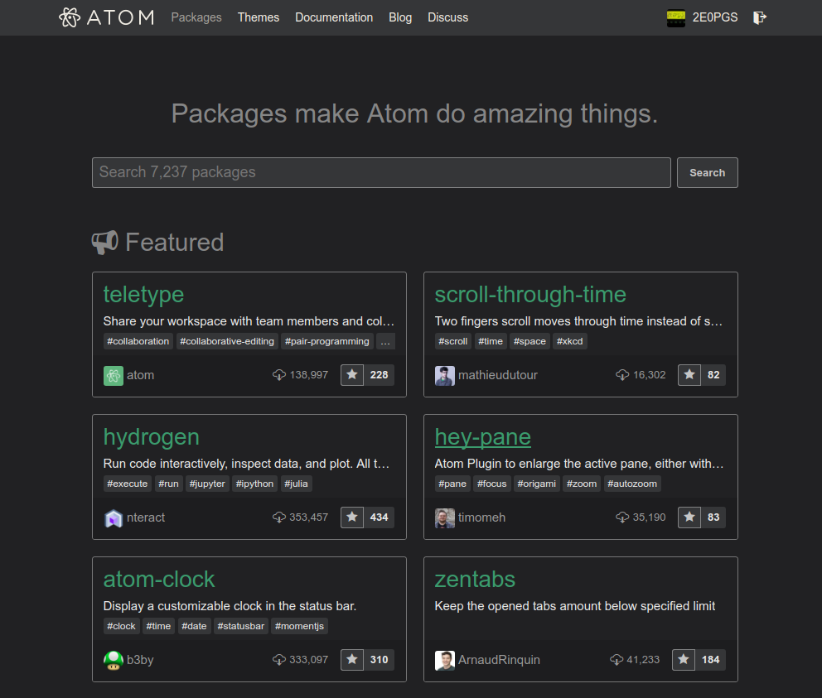Click hydrogen's 434 star count
The width and height of the screenshot is (822, 698).
379,517
